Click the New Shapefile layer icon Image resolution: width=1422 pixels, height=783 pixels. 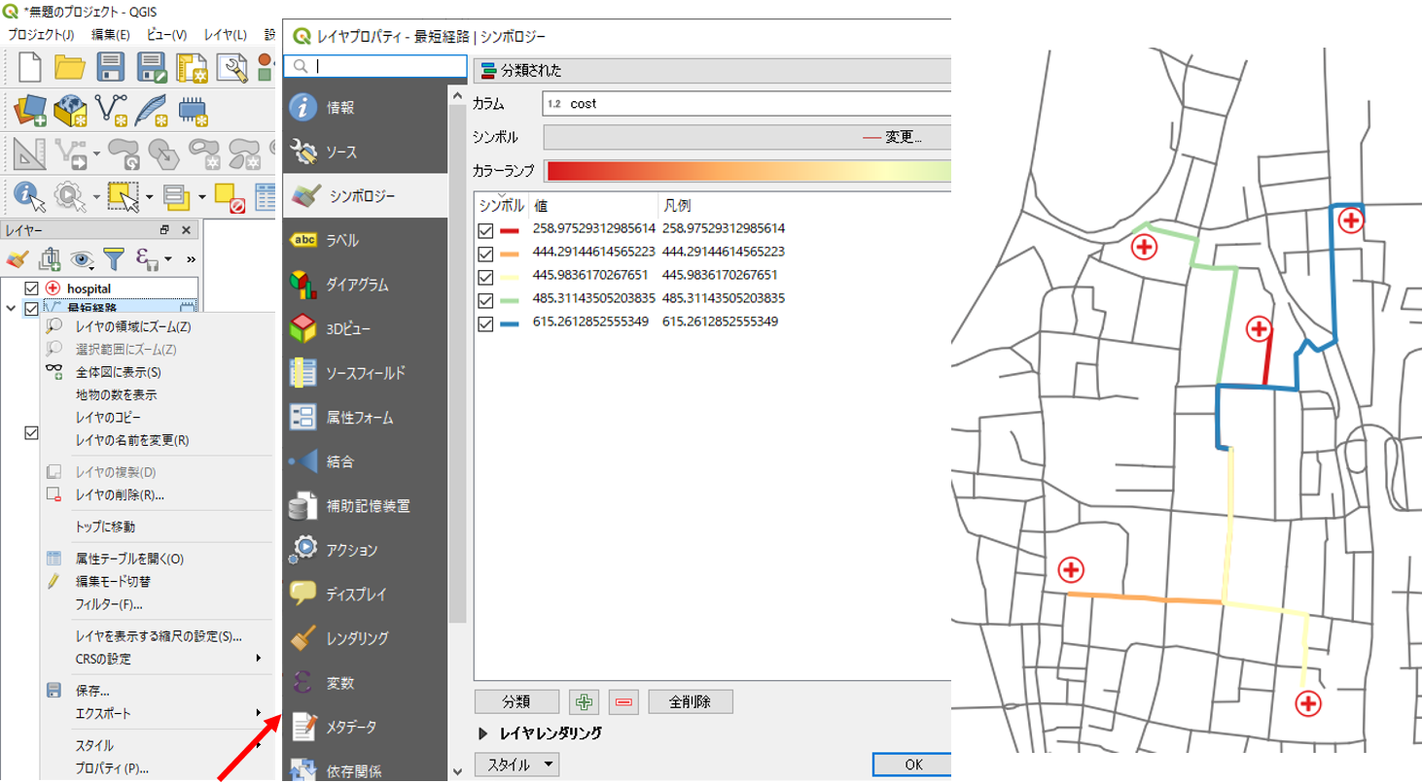pos(111,111)
